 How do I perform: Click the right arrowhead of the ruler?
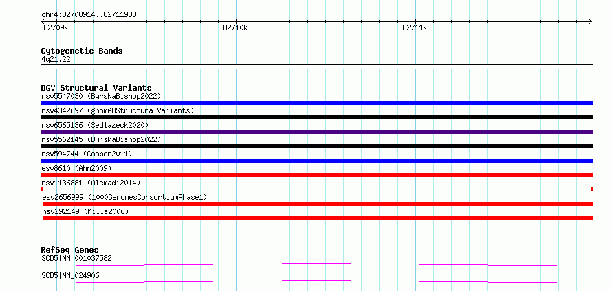pos(591,22)
